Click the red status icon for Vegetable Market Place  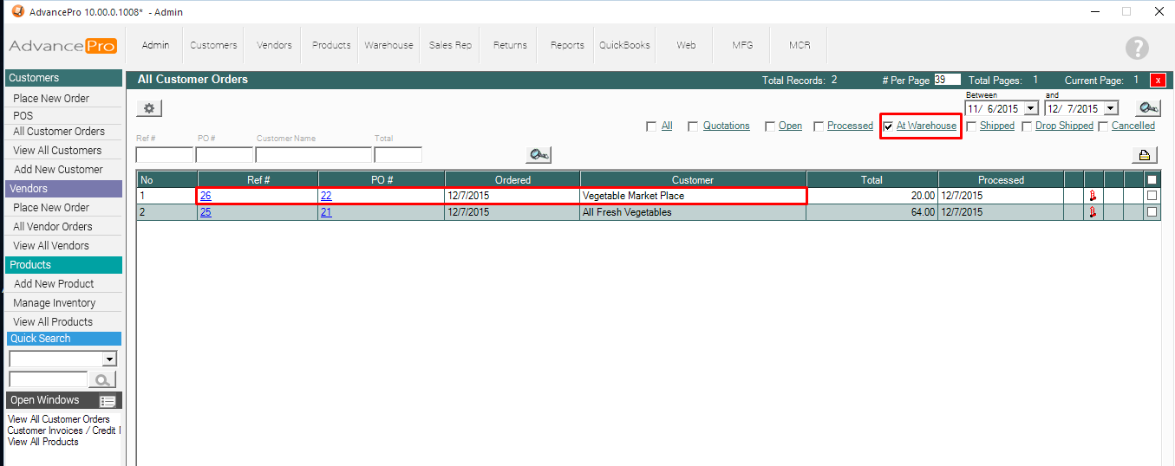coord(1093,197)
